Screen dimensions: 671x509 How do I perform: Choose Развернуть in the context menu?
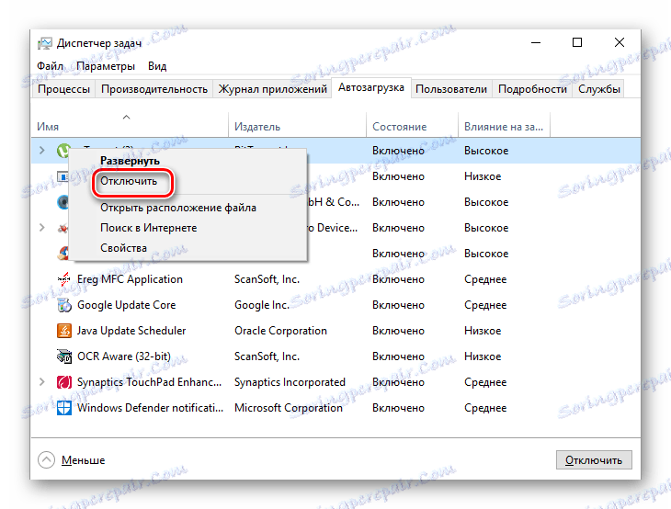(188, 161)
